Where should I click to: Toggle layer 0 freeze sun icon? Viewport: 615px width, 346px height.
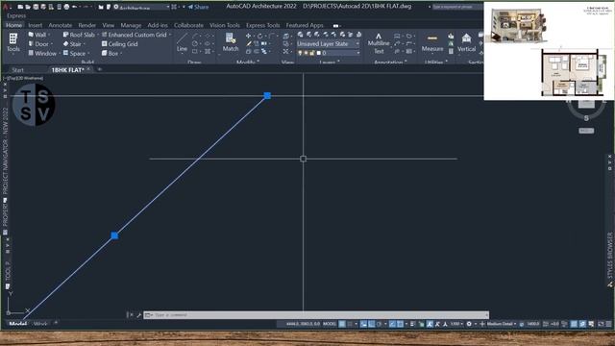click(307, 53)
